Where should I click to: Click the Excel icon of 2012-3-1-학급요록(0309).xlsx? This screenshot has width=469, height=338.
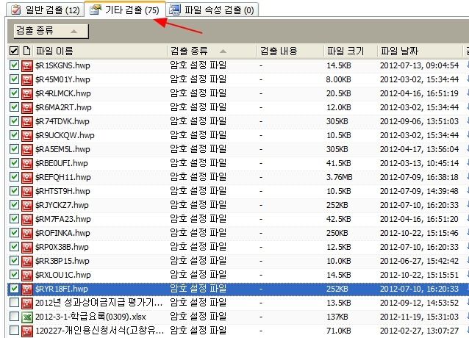(x=27, y=317)
